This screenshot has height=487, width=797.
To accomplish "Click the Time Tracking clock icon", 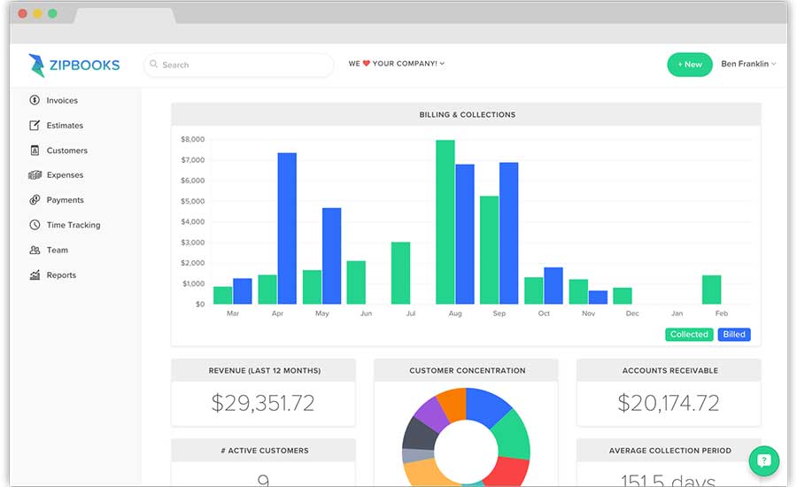I will pos(35,225).
